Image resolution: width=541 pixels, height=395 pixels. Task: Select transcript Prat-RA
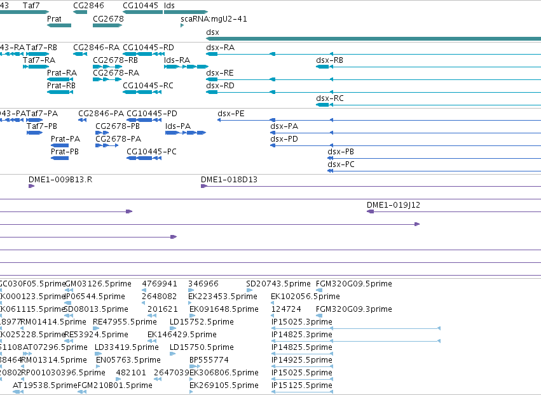pos(62,73)
